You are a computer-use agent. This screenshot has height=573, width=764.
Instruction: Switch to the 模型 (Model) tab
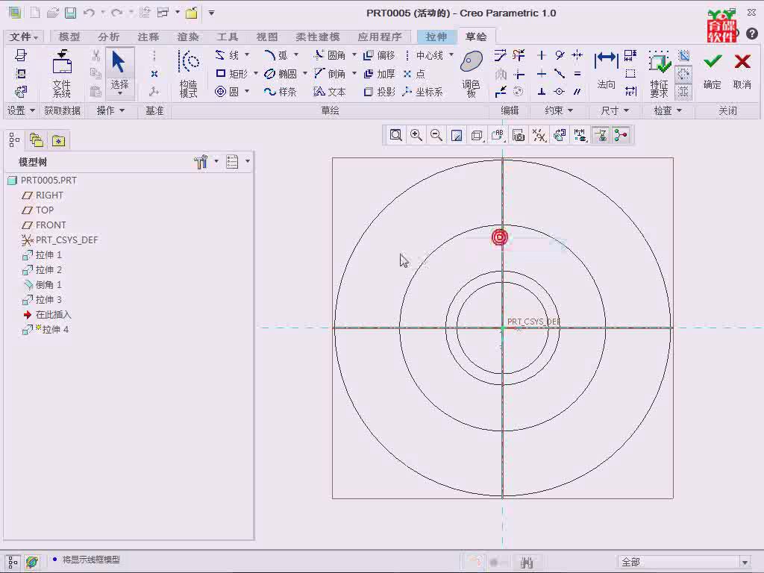click(x=69, y=37)
